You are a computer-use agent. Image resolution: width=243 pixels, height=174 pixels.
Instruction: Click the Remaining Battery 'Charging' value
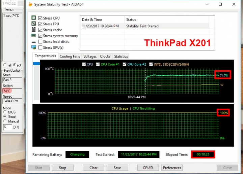point(77,154)
